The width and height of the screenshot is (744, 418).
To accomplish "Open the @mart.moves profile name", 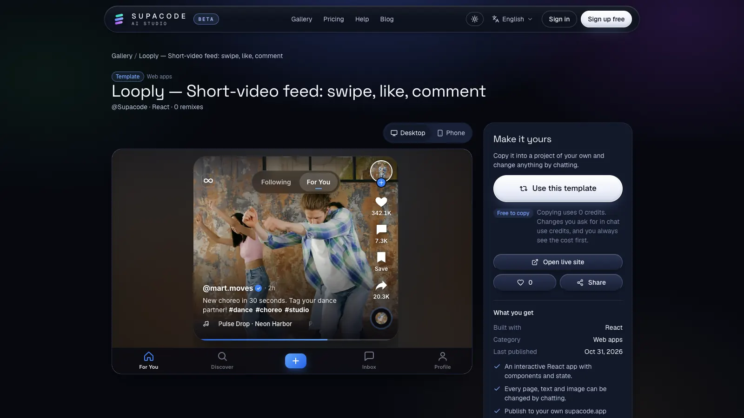I will [228, 288].
